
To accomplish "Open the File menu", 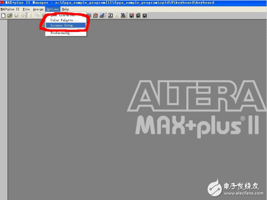I will tap(26, 9).
